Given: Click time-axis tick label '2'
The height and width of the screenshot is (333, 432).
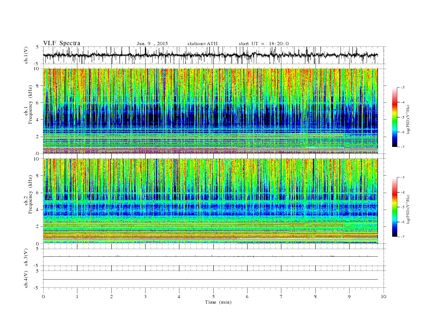Looking at the screenshot, I should [x=111, y=297].
